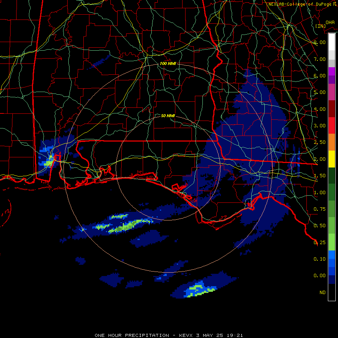The width and height of the screenshot is (338, 338).
Task: Click the 0.00 legend value
Action: (320, 276)
